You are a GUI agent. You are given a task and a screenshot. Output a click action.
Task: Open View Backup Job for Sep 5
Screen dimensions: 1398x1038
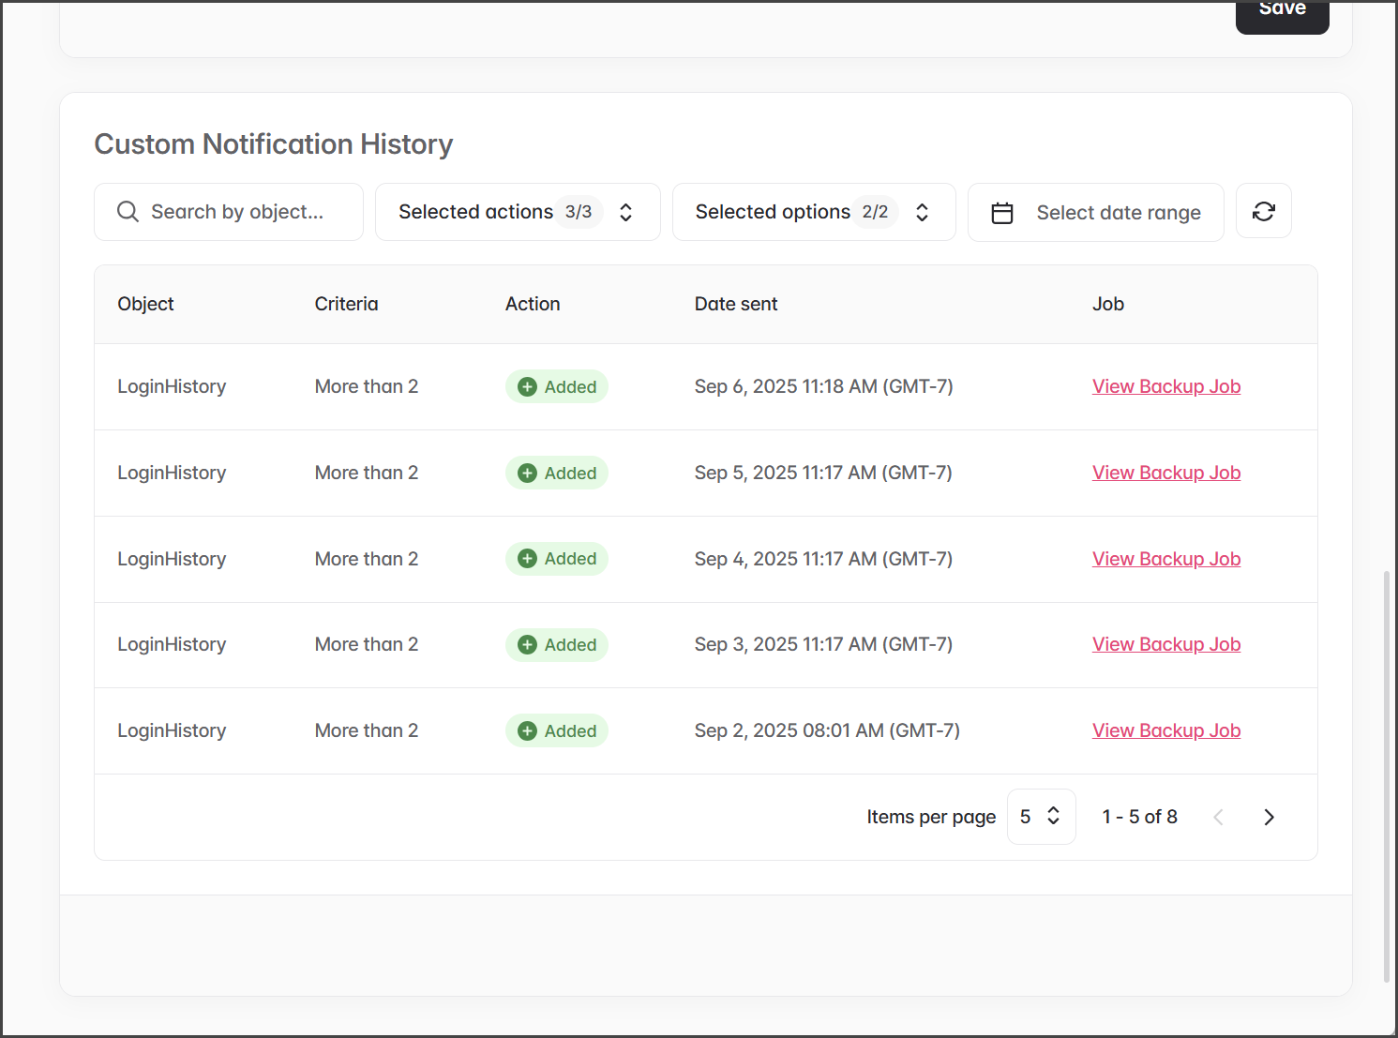click(x=1165, y=473)
